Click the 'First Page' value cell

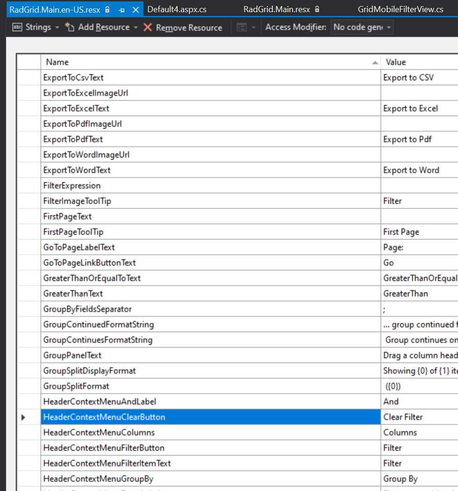(x=420, y=231)
